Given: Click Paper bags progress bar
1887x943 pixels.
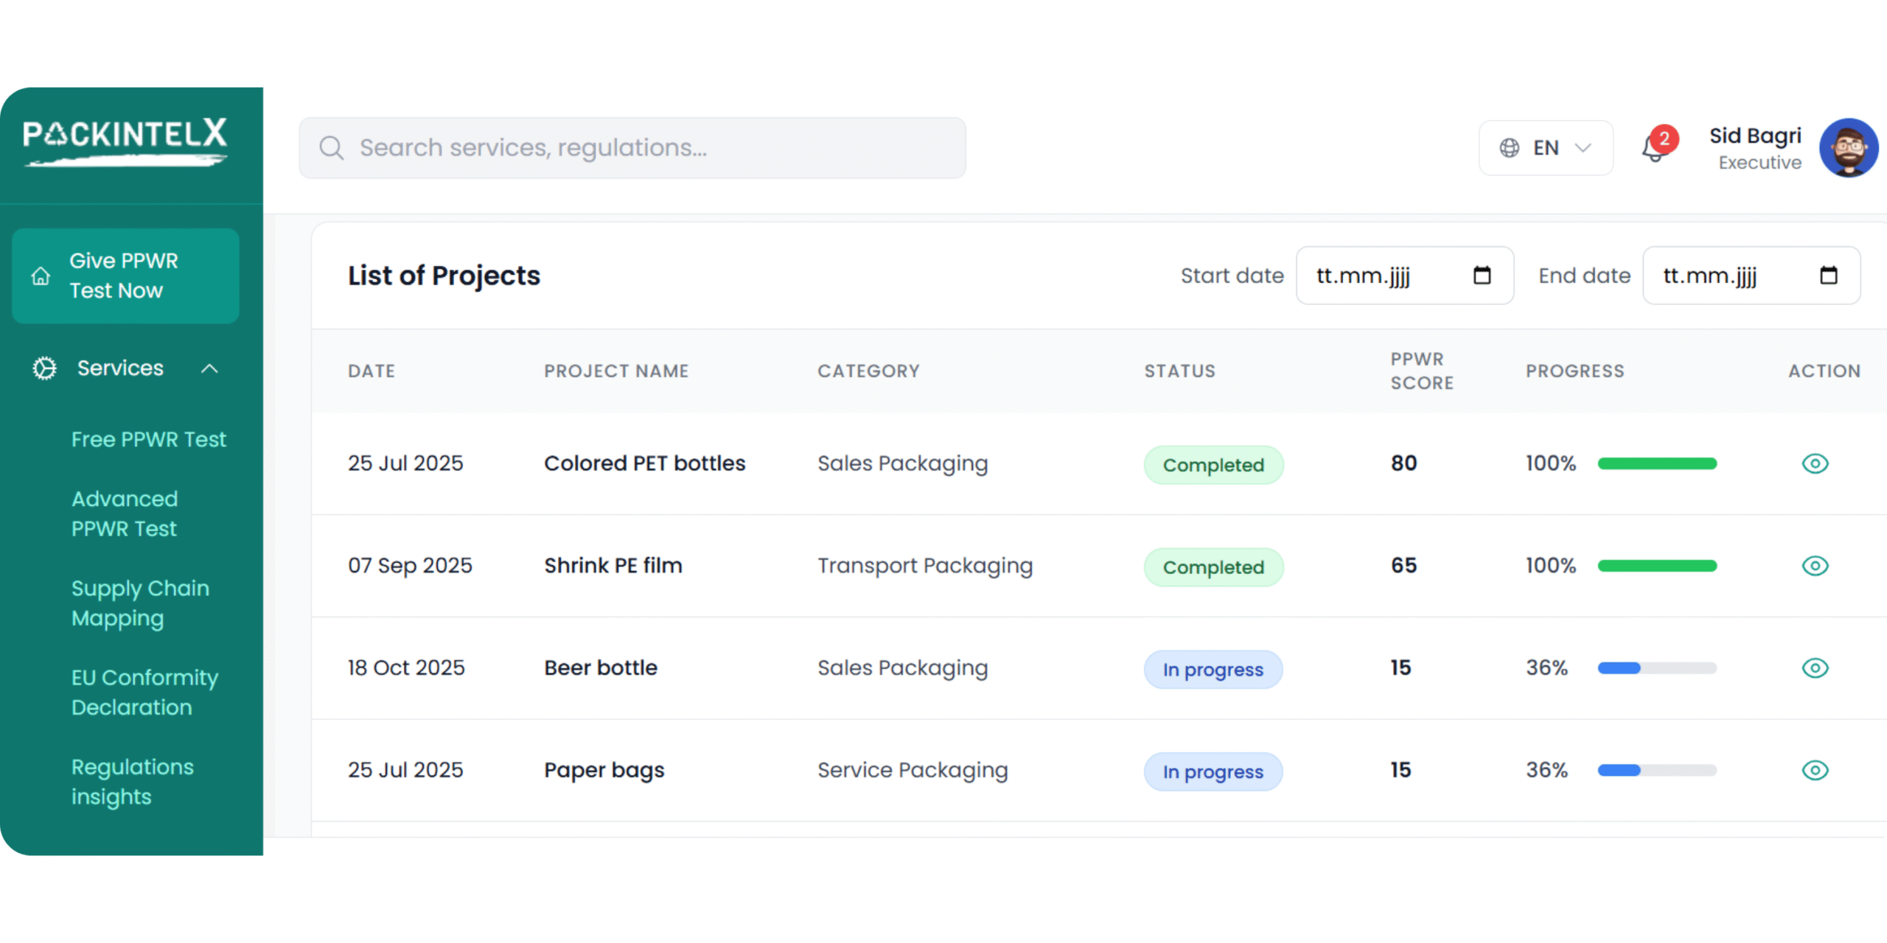Looking at the screenshot, I should click(1657, 771).
